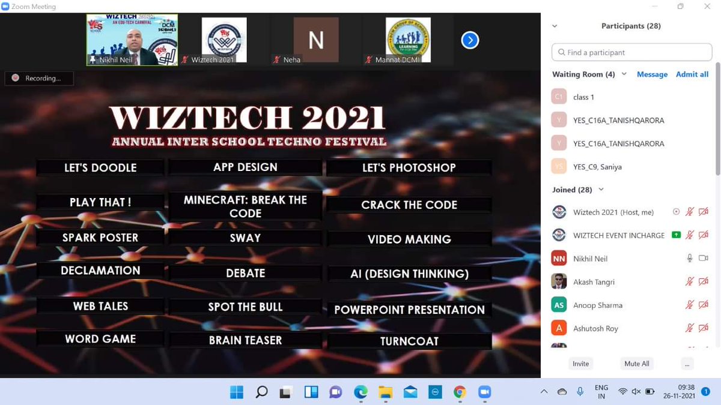Screen dimensions: 721x405
Task: Toggle Anoop Sharma's camera icon
Action: click(704, 305)
